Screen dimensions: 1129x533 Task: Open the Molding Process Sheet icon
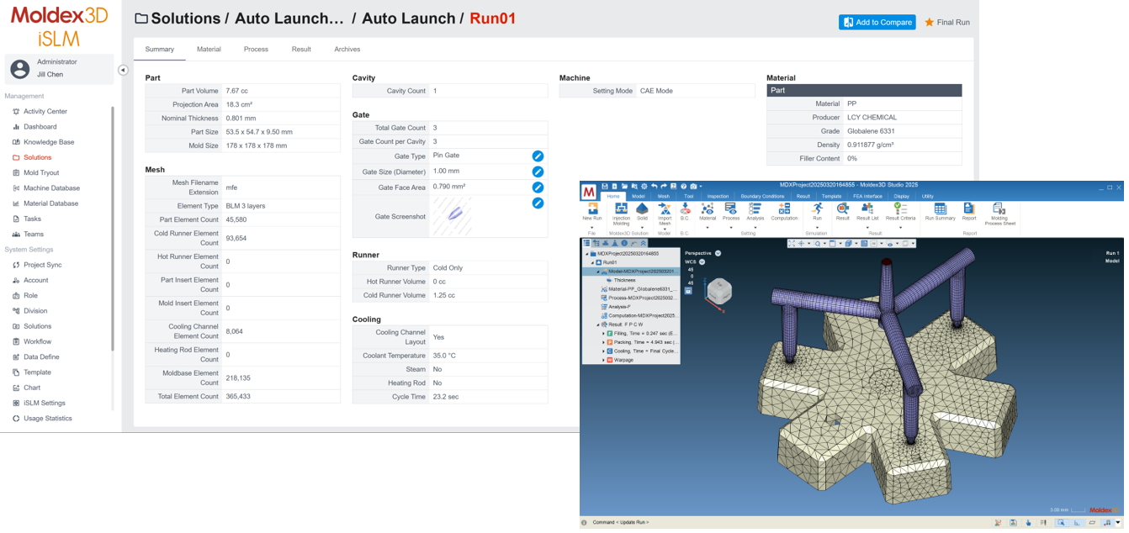(999, 209)
